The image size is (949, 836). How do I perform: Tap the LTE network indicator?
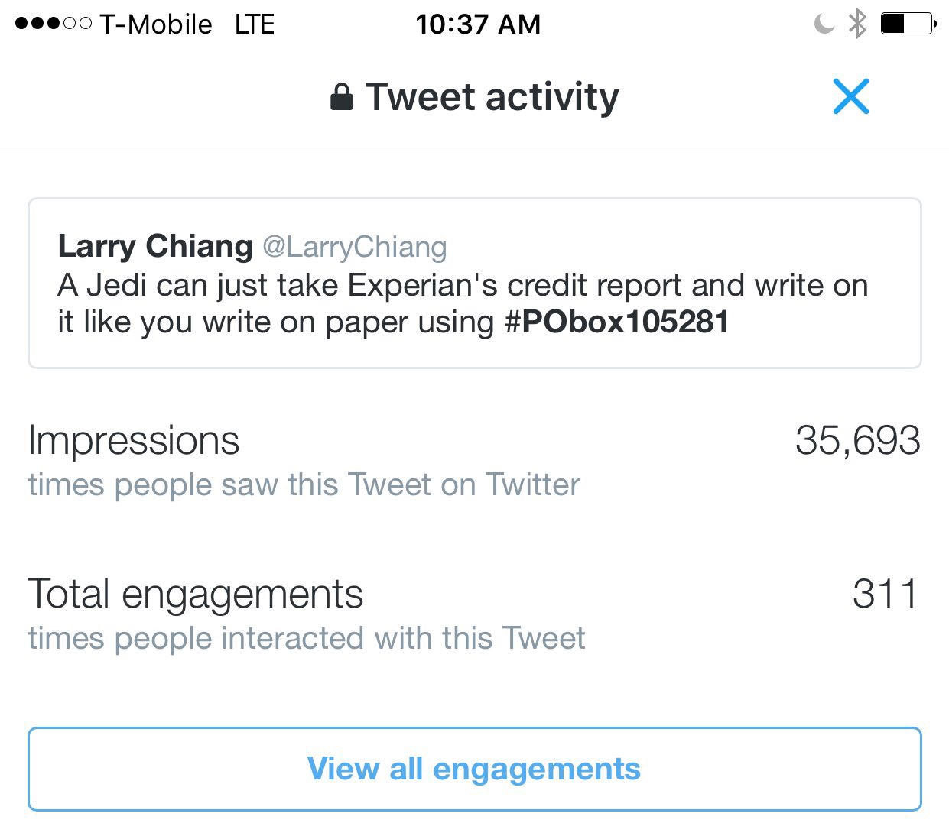[255, 24]
